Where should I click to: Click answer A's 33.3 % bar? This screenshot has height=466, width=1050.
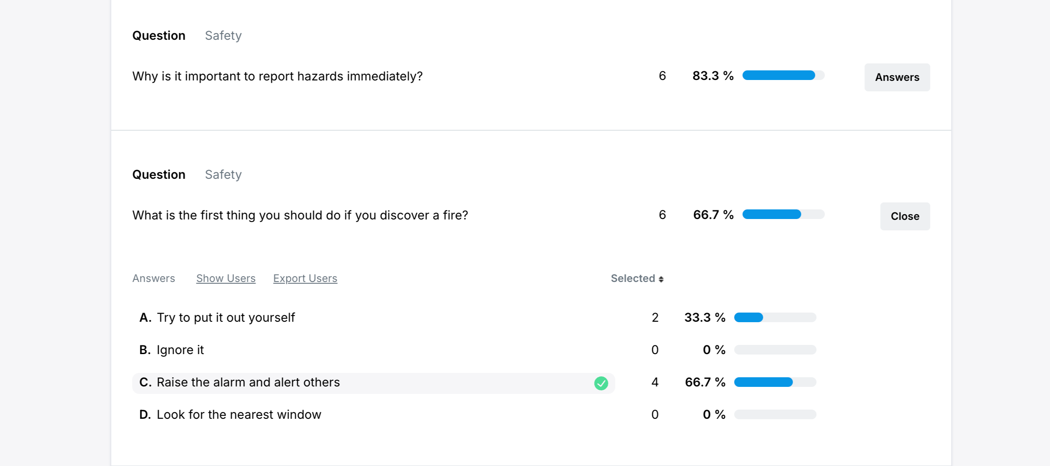click(775, 317)
